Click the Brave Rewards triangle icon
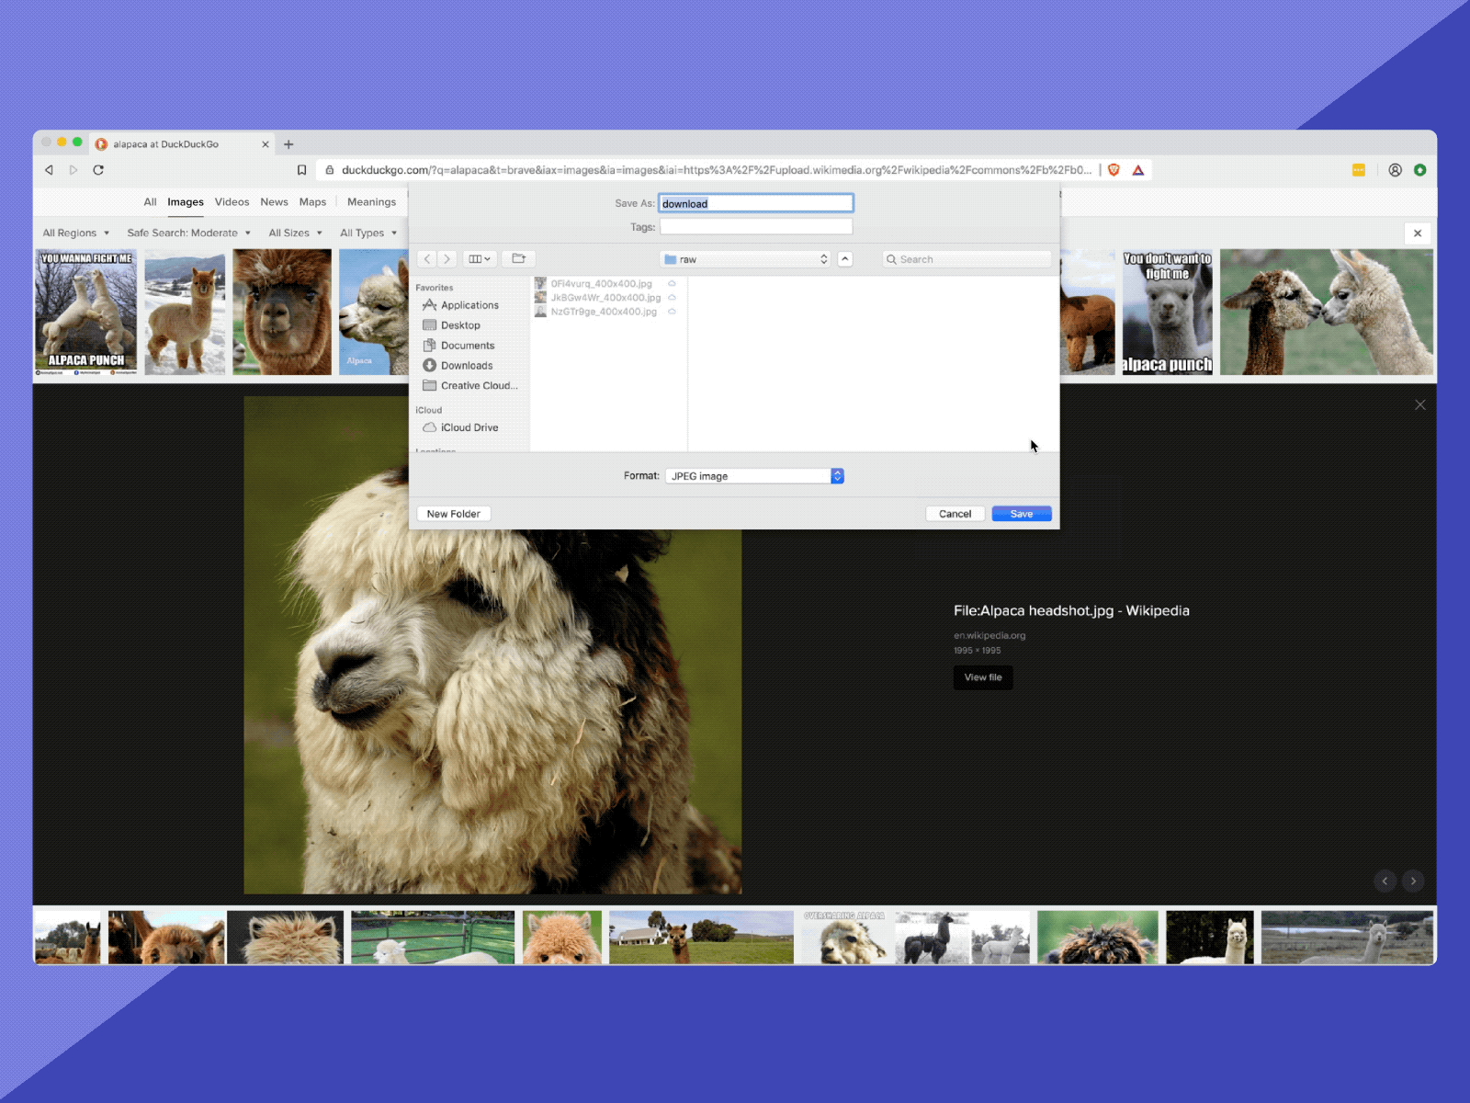Screen dimensions: 1470x1103 coord(1137,170)
